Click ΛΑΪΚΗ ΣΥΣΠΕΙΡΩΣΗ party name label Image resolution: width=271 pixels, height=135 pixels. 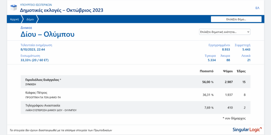point(51,110)
